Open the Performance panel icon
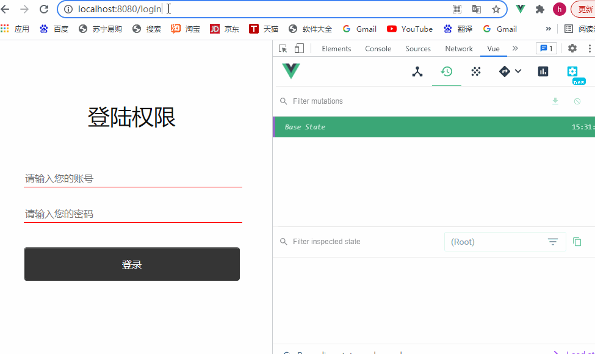Viewport: 595px width, 354px height. (x=543, y=71)
